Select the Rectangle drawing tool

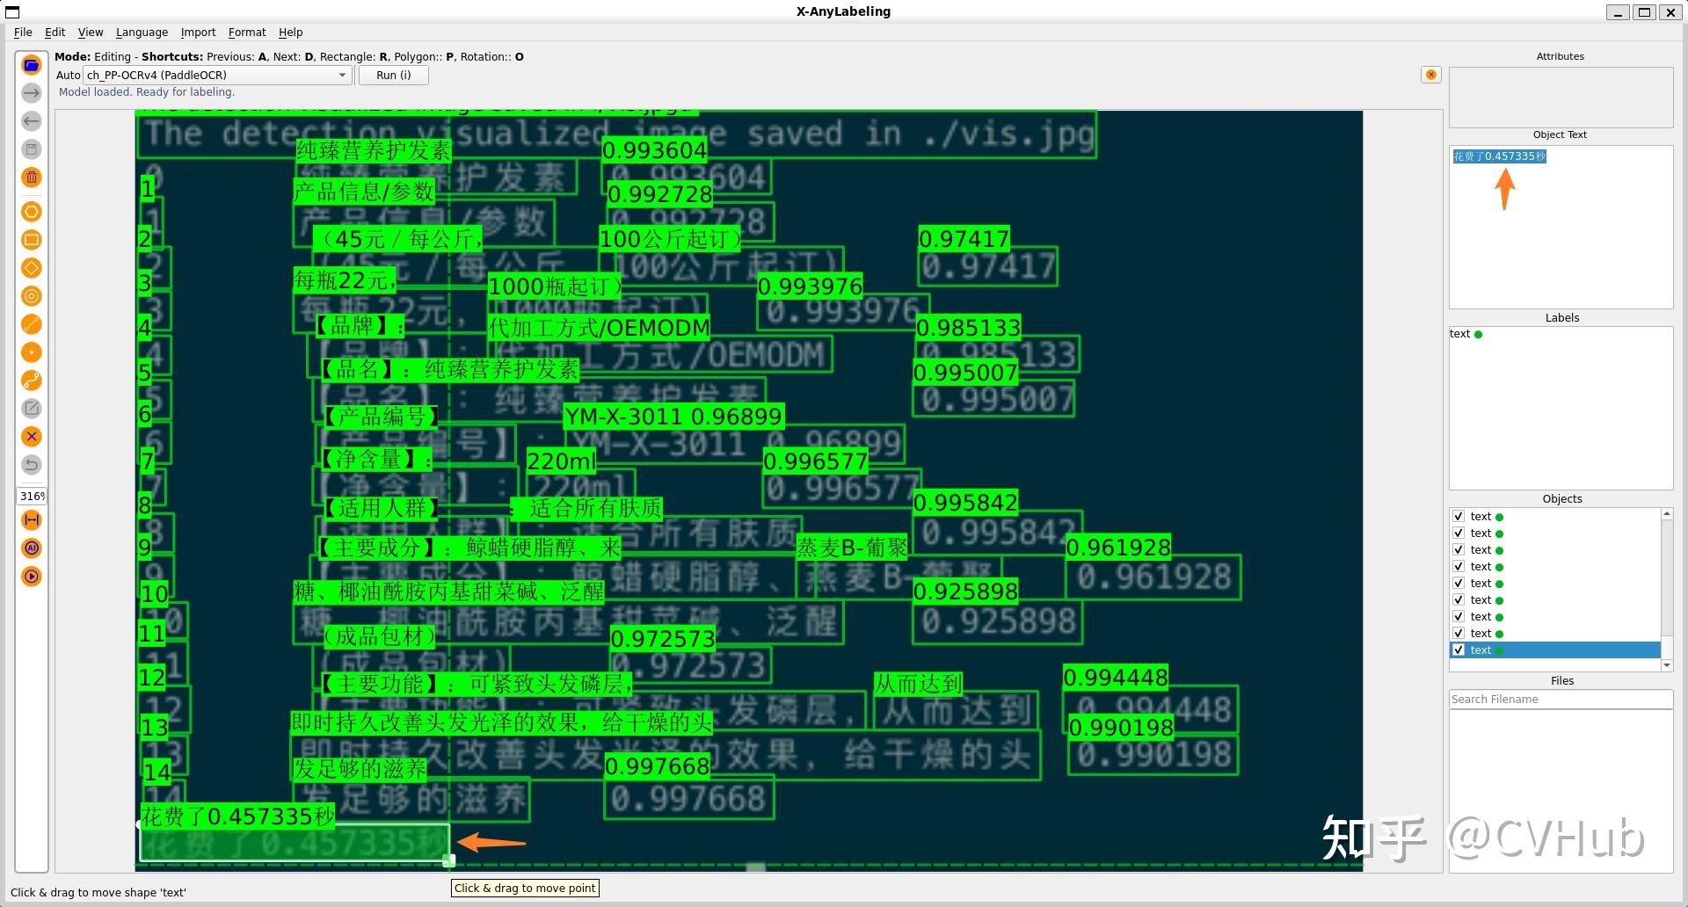[32, 240]
